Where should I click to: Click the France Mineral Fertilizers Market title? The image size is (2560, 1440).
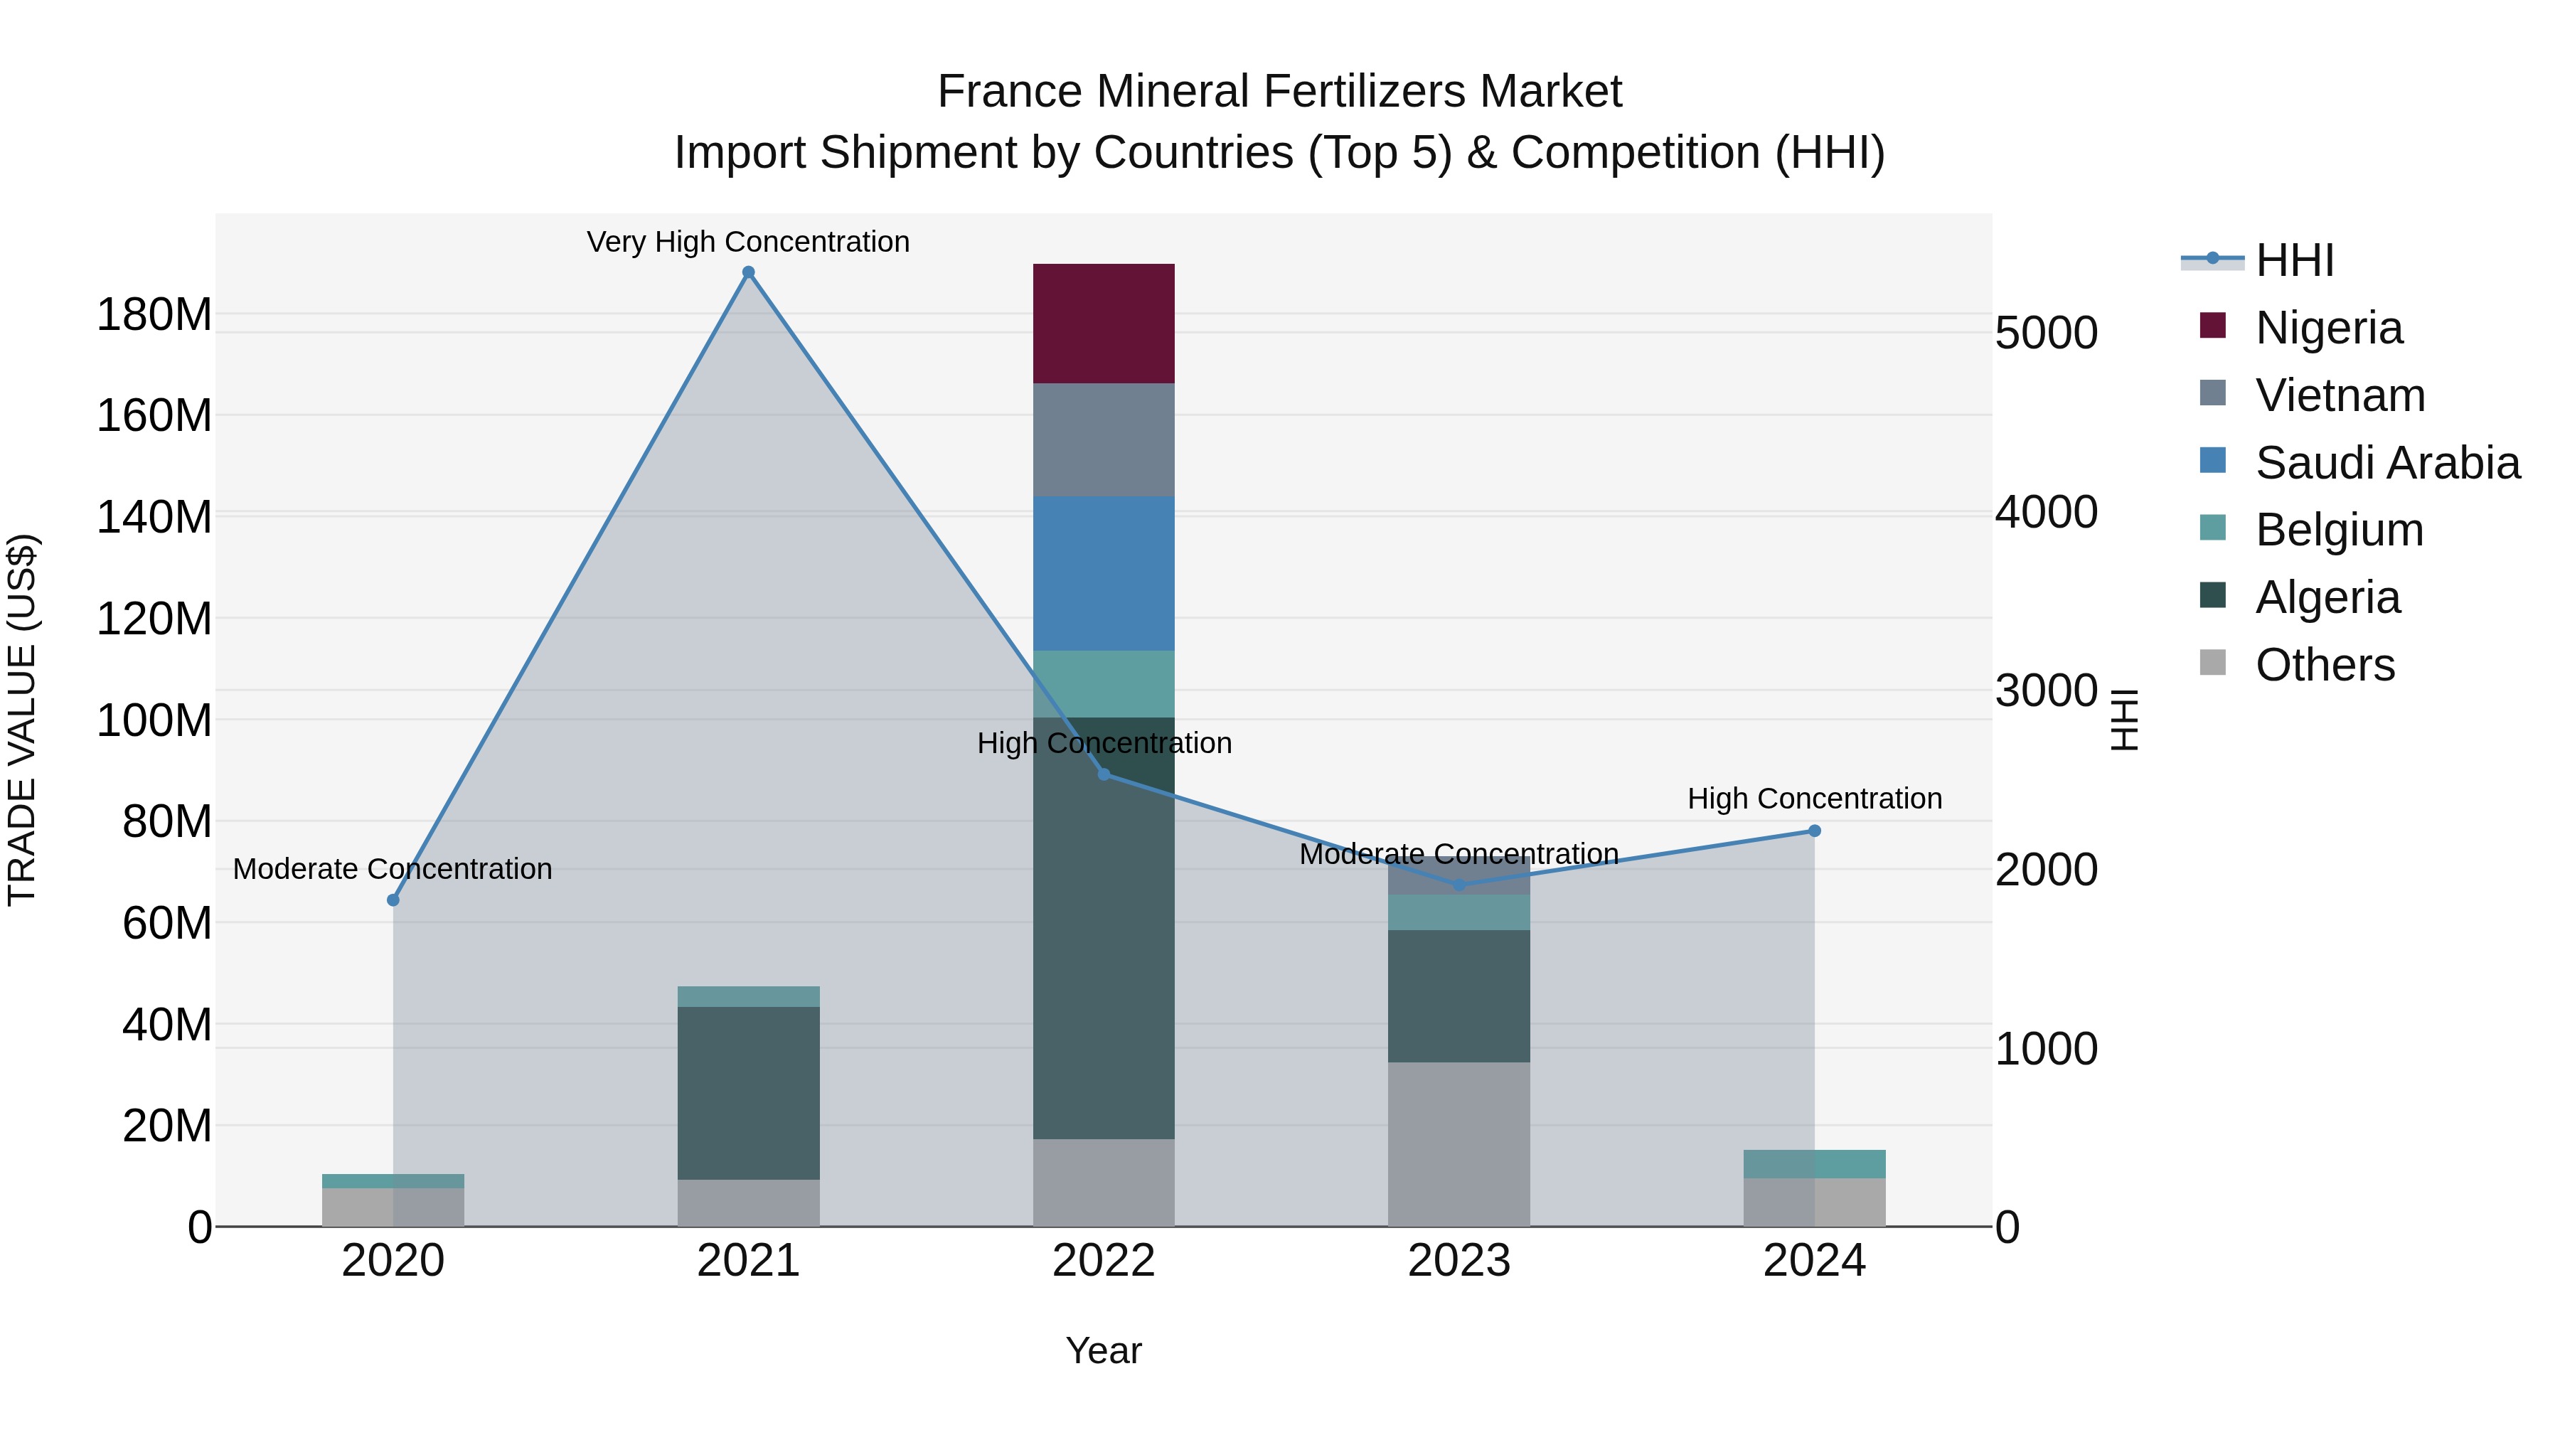[x=1280, y=92]
